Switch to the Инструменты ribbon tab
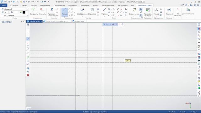Screen dimensions: 201x113 coord(122,6)
